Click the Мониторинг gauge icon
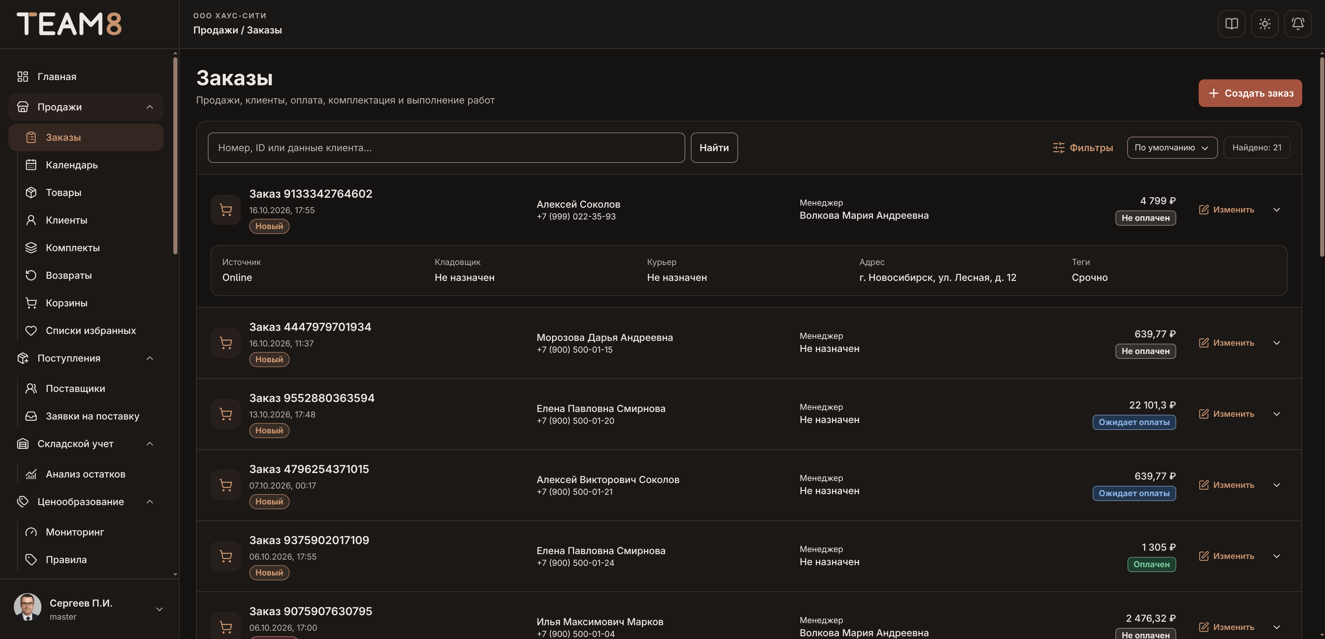The height and width of the screenshot is (639, 1325). (31, 532)
